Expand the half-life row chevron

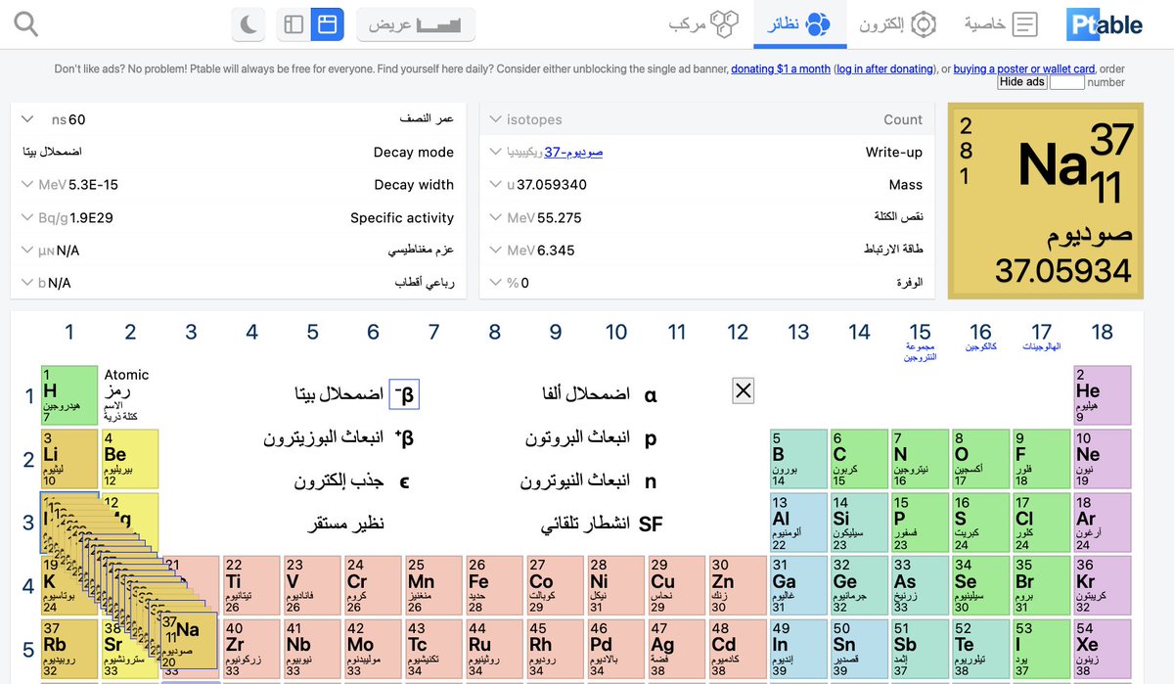pyautogui.click(x=28, y=119)
